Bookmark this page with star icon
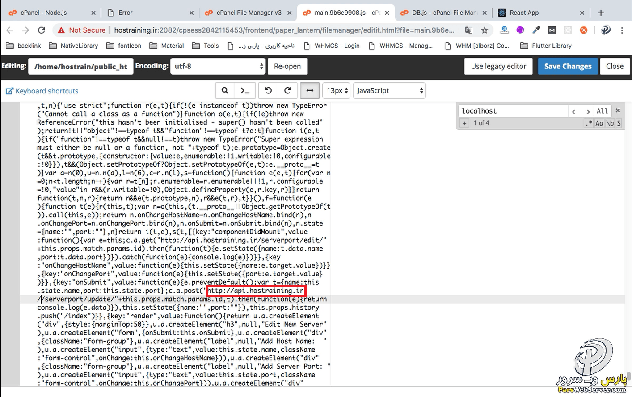This screenshot has height=397, width=632. coord(485,30)
